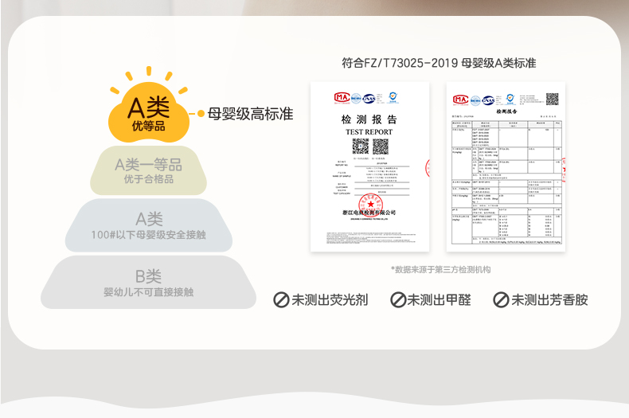
Task: Click the QR code on the results table page
Action: pos(552,99)
